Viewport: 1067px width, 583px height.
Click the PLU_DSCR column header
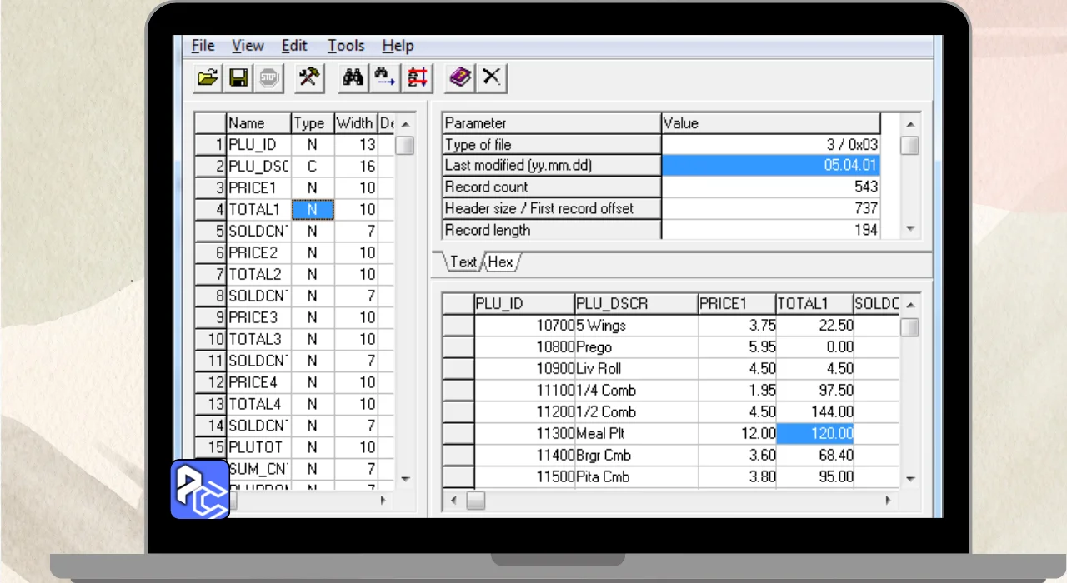coord(635,304)
